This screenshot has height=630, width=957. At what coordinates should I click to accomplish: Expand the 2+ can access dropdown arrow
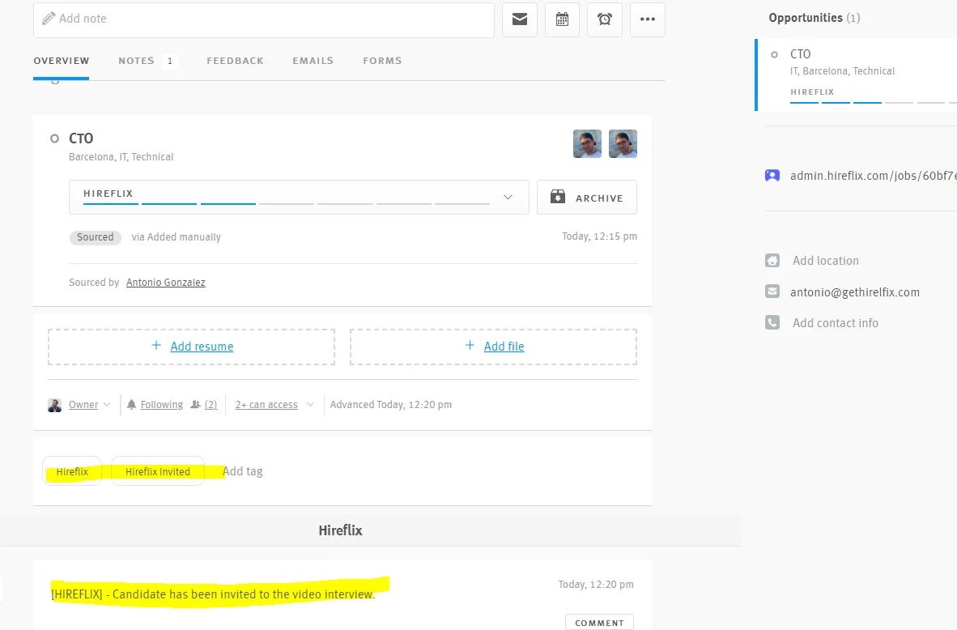click(x=310, y=405)
